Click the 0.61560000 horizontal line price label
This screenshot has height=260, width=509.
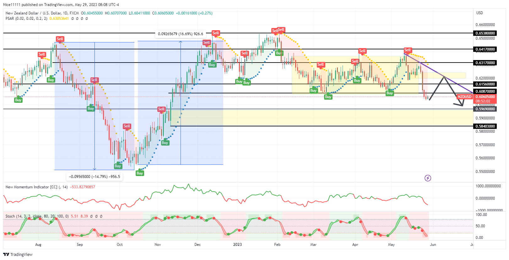coord(485,84)
